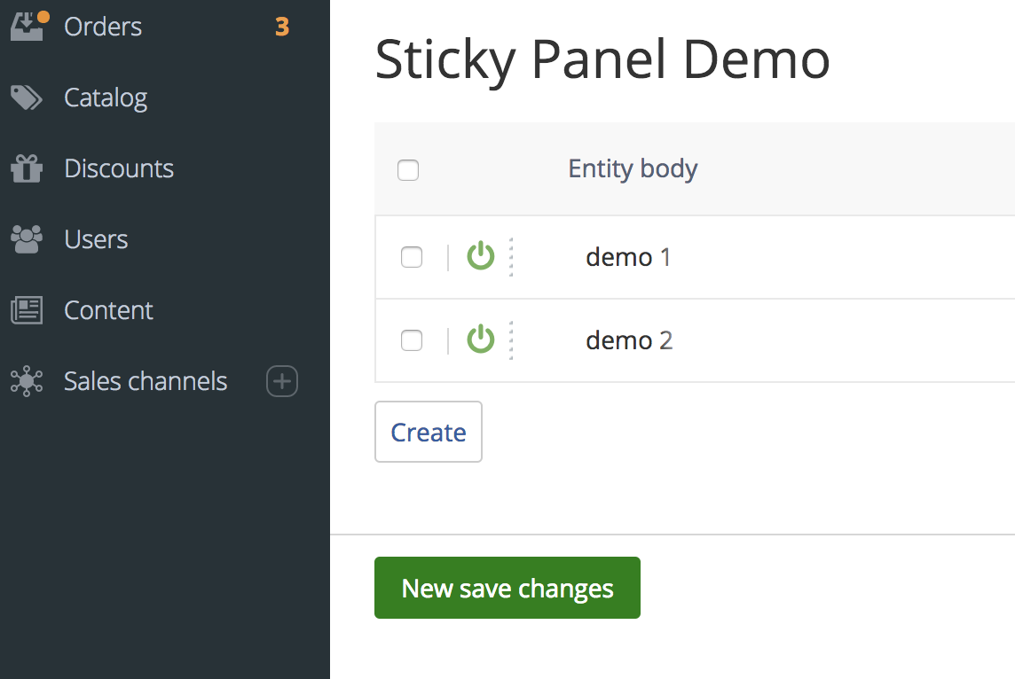Check the checkbox for demo 2
The height and width of the screenshot is (679, 1015).
click(412, 340)
